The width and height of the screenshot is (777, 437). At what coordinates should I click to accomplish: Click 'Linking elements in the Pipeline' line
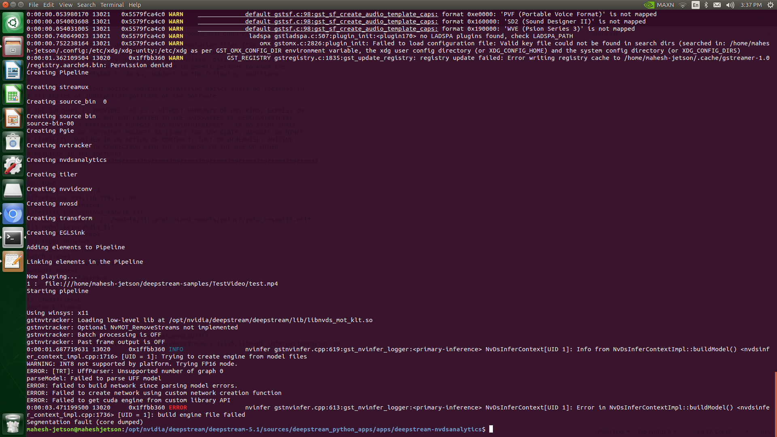click(85, 262)
